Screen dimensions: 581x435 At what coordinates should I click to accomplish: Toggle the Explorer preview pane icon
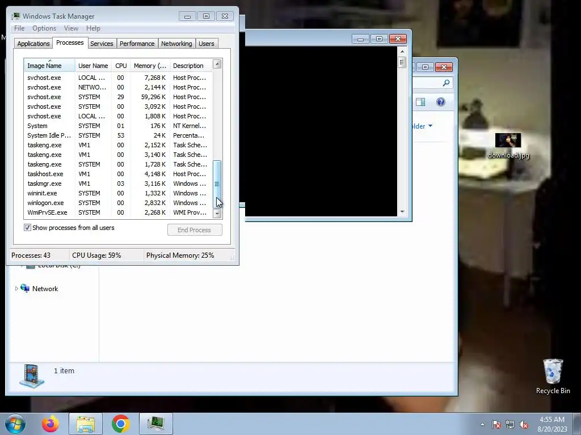click(420, 102)
